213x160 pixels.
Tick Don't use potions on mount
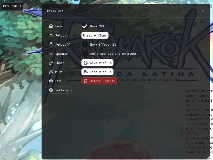[x=85, y=54]
